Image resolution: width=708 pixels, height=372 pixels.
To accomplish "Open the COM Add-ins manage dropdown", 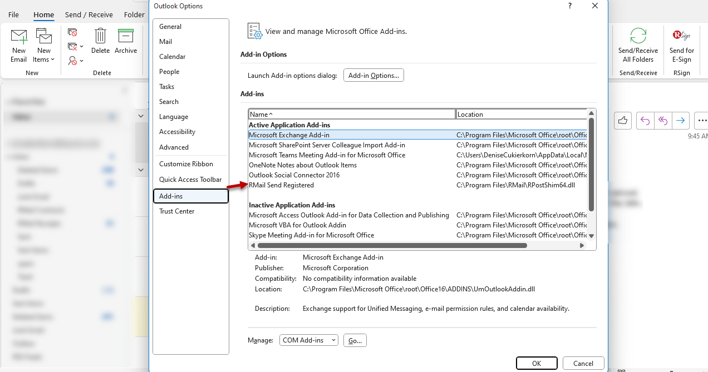I will (308, 340).
